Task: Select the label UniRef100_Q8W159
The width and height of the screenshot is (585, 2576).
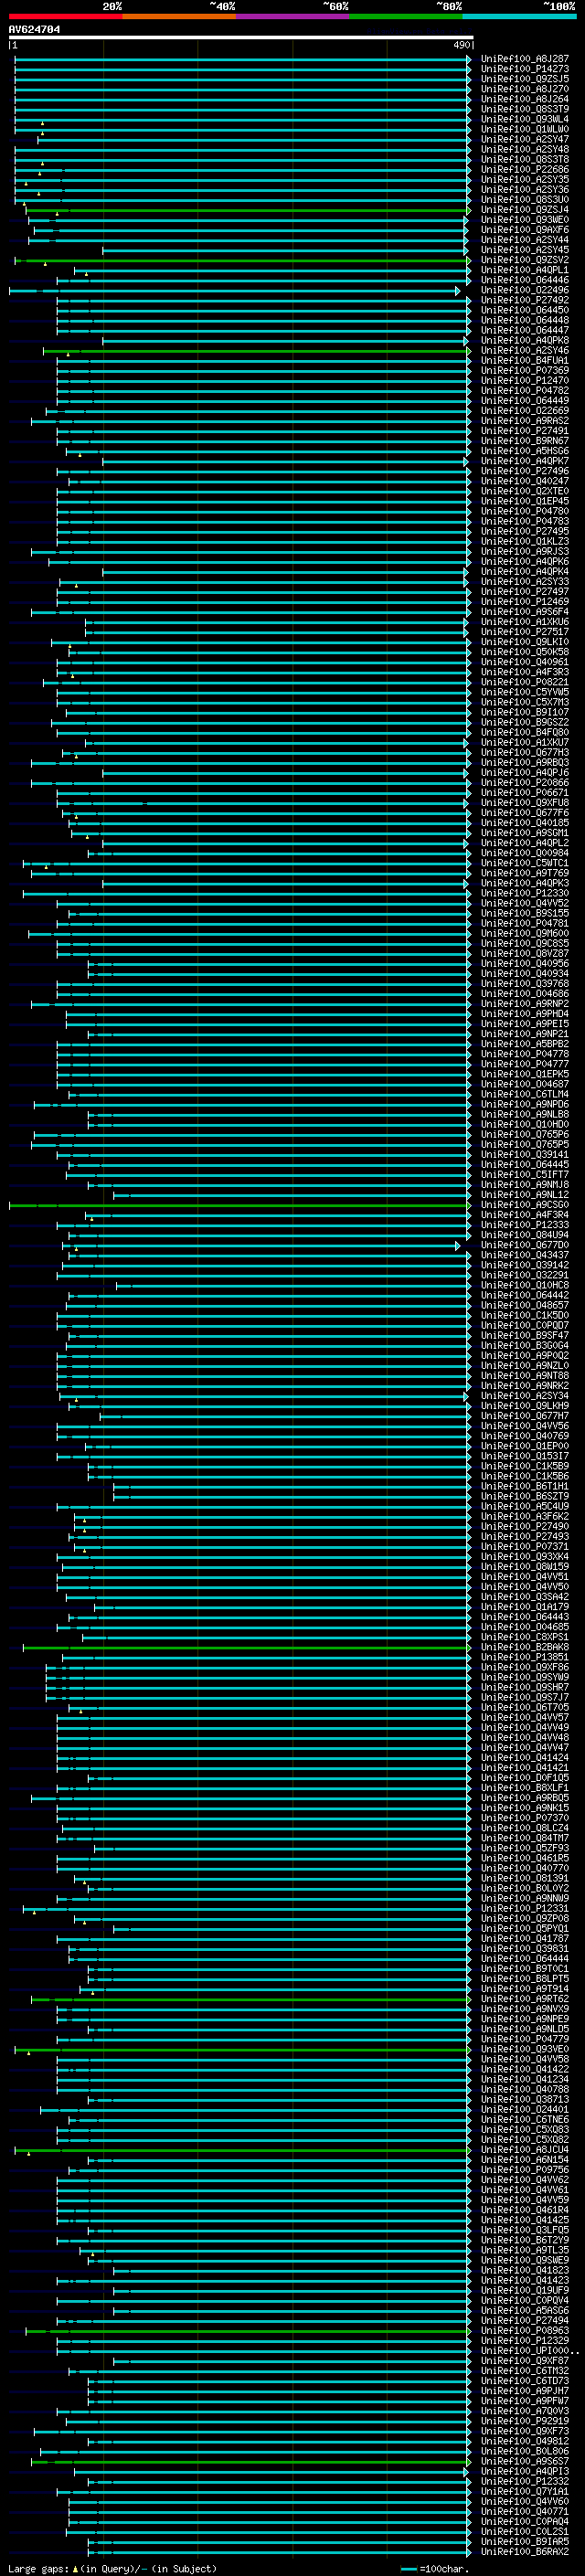Action: (525, 1567)
